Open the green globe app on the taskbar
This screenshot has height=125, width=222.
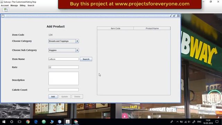point(44,122)
